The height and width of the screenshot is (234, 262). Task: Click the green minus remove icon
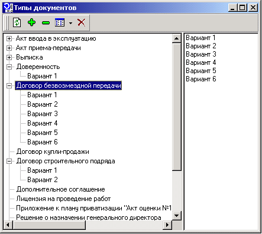pos(46,23)
